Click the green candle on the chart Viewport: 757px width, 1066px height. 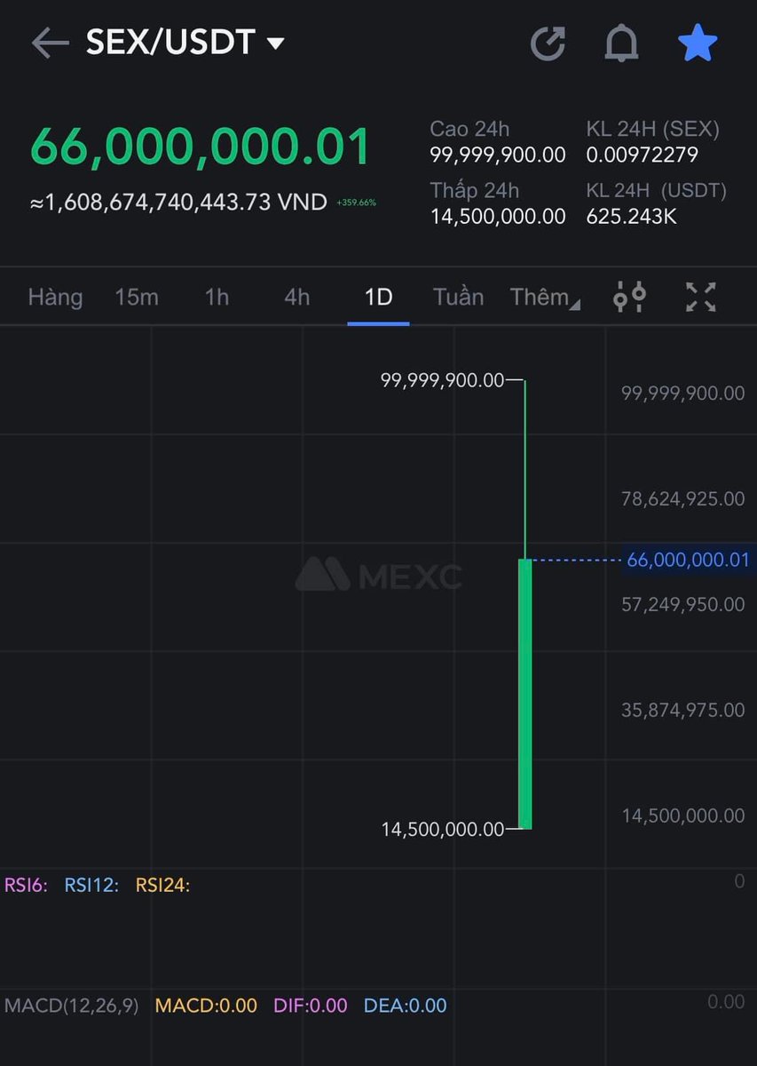coord(525,693)
